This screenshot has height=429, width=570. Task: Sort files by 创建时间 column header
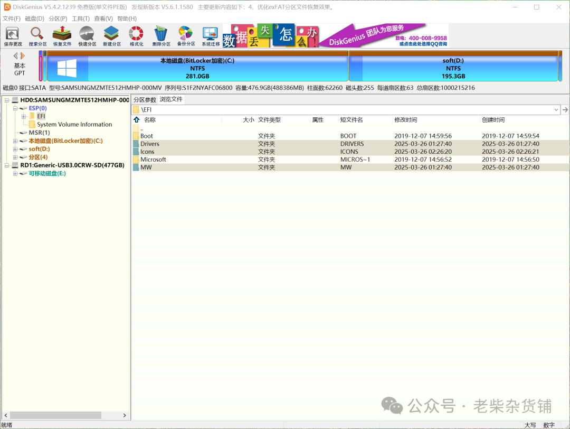pos(493,120)
